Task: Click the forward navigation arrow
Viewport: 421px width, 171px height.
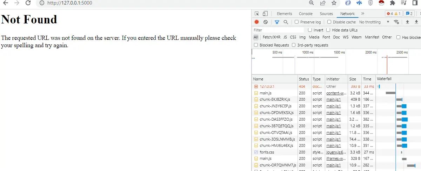Action: [16, 3]
